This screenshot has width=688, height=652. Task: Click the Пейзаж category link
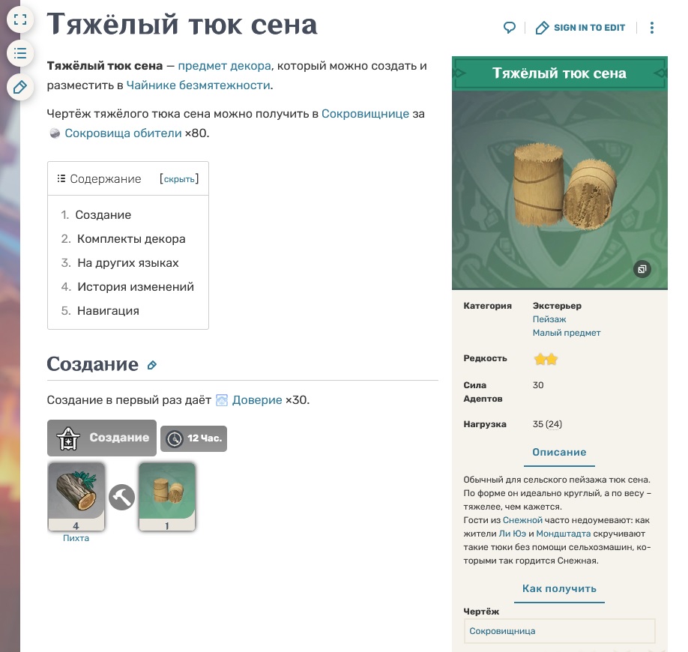[x=549, y=319]
